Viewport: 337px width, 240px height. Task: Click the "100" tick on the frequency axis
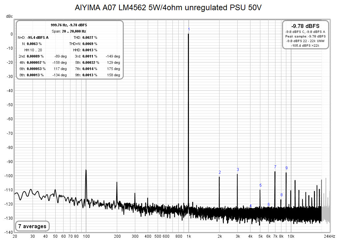click(x=86, y=236)
